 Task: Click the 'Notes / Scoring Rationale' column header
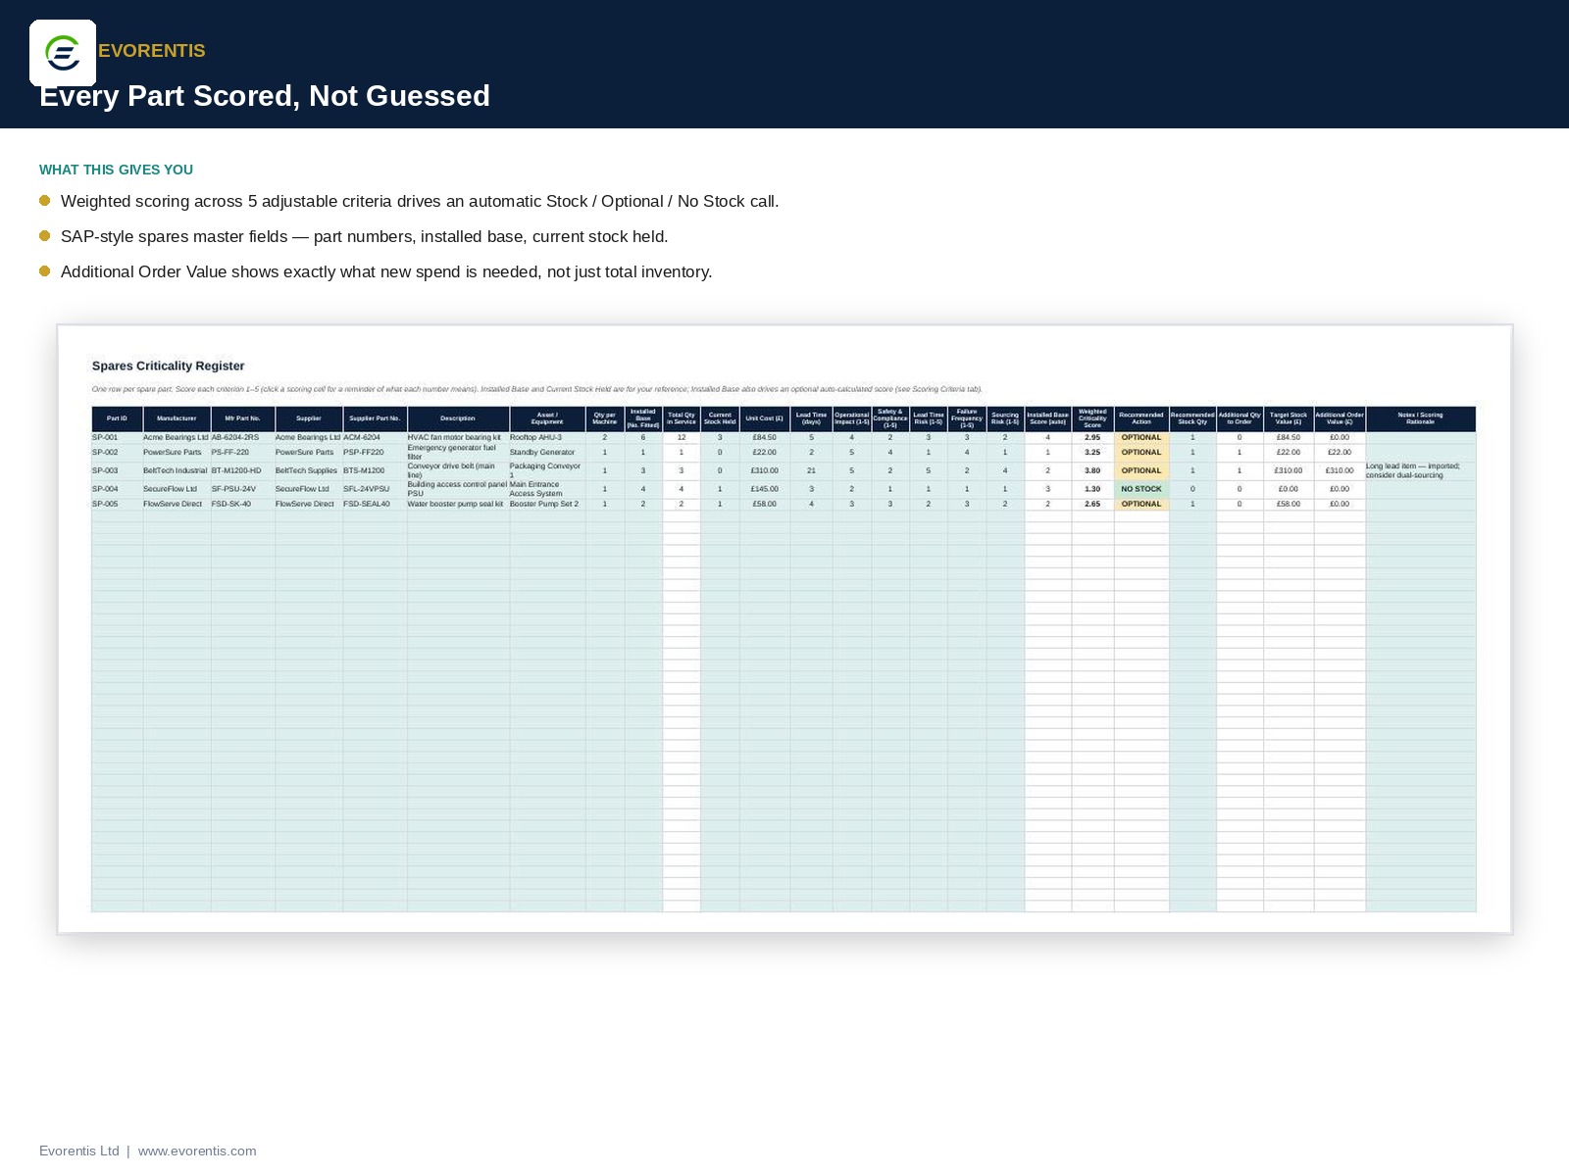click(x=1420, y=418)
